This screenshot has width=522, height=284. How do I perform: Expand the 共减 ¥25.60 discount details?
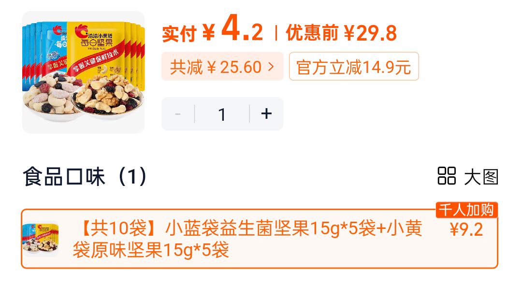(222, 67)
